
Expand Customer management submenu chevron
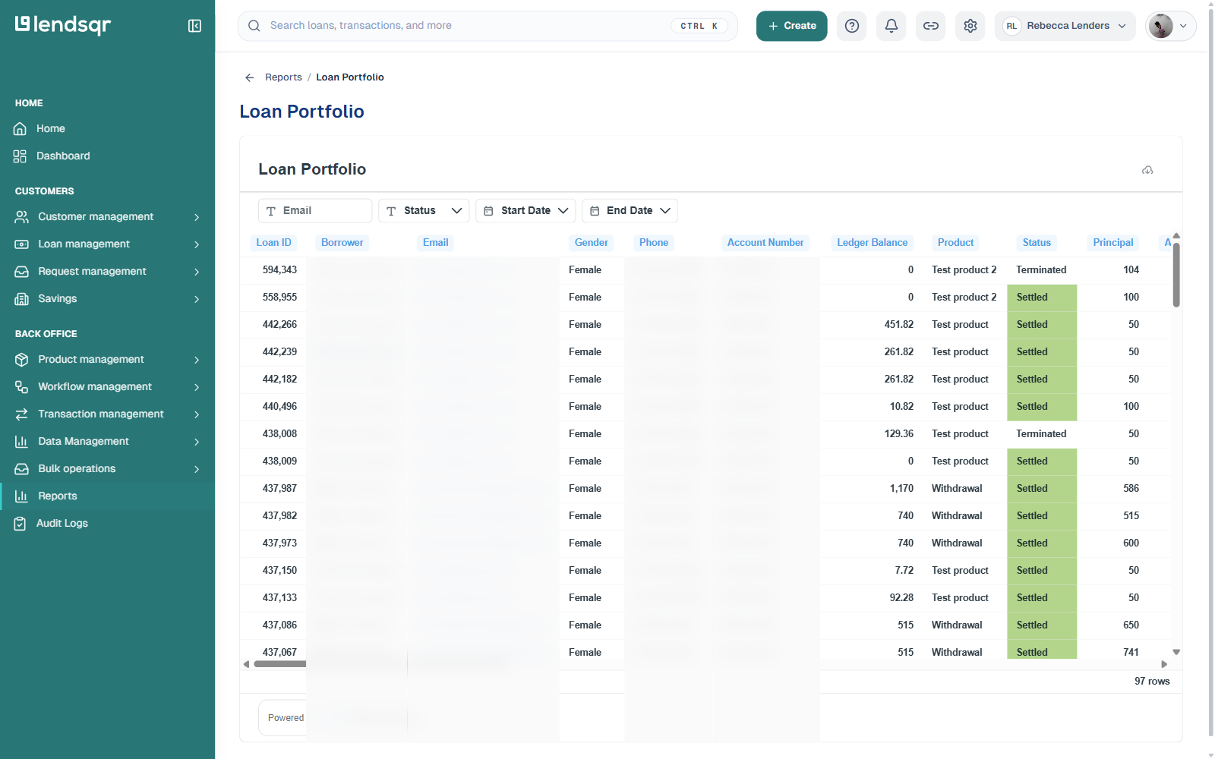[x=197, y=217]
